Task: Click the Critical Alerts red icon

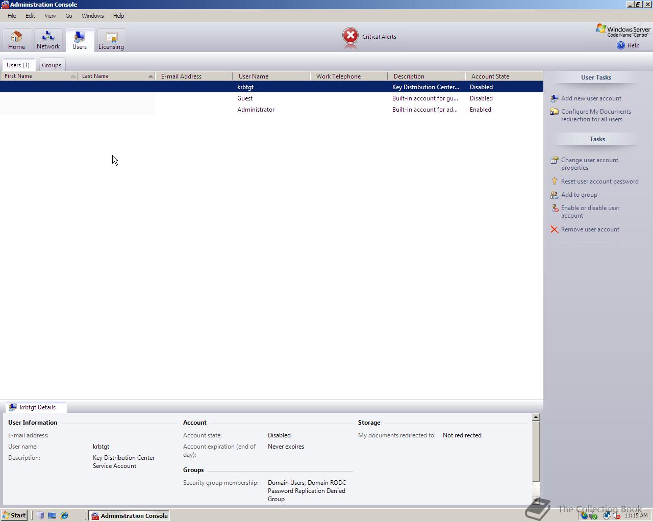Action: [x=350, y=36]
